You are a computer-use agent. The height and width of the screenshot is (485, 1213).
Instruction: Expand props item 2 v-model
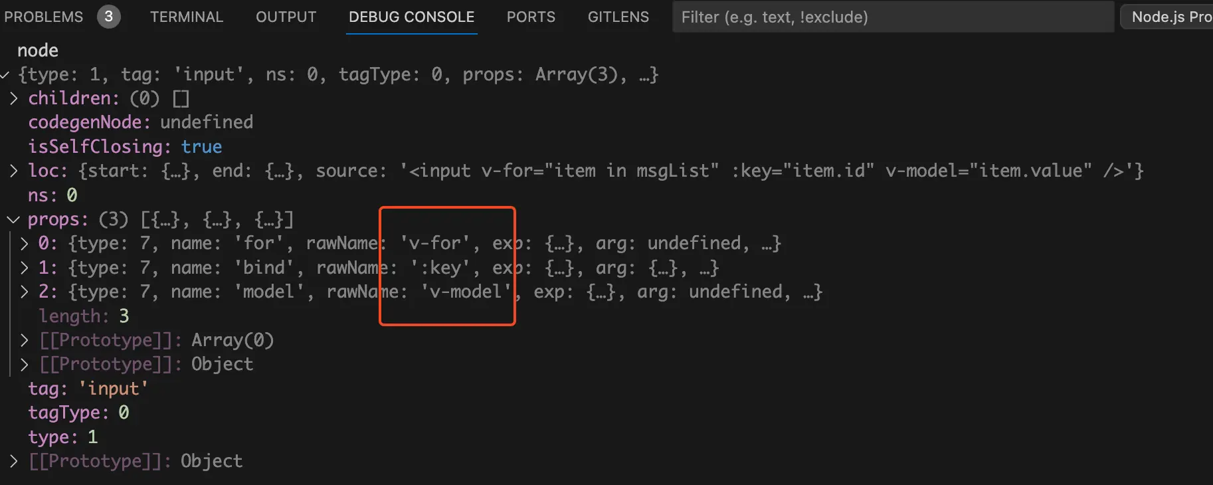click(x=25, y=292)
